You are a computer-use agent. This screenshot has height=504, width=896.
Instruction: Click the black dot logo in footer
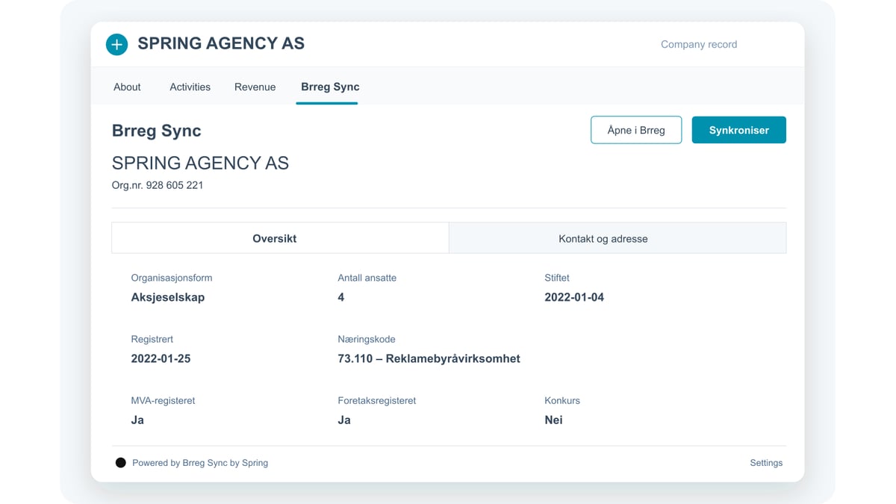pos(121,463)
